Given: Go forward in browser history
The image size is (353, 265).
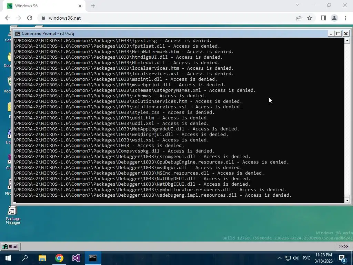Looking at the screenshot, I should pos(19,18).
